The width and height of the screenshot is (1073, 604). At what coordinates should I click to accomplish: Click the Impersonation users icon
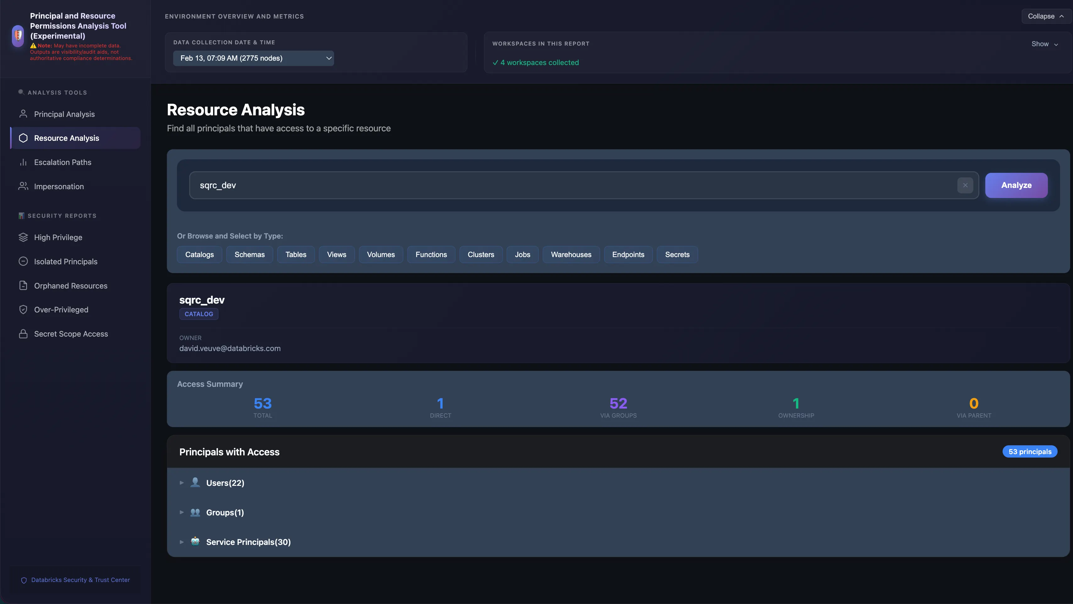(23, 186)
